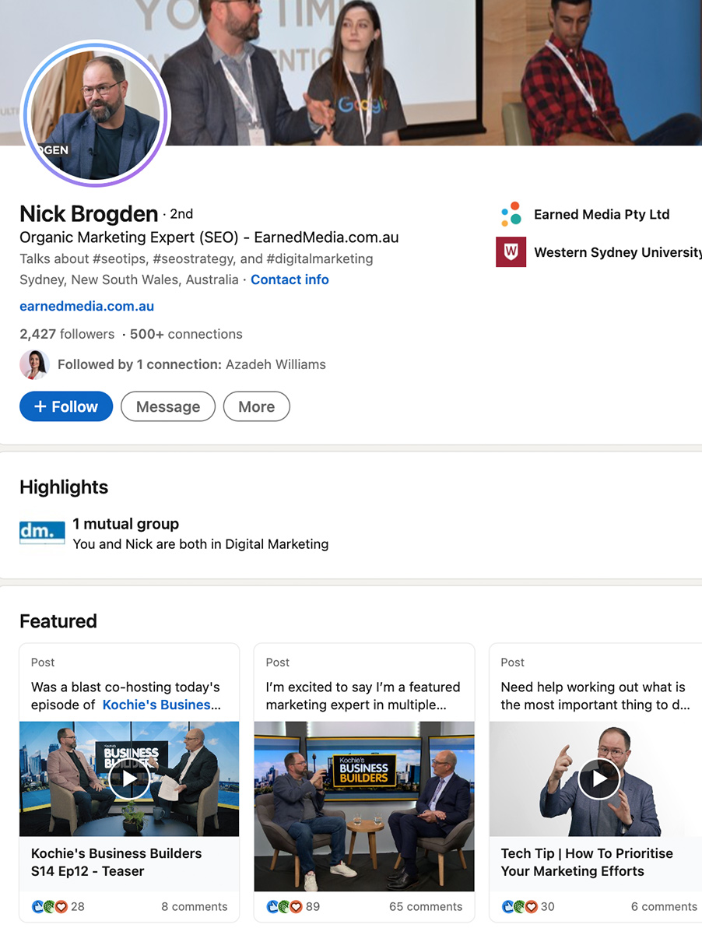
Task: Open the More options menu
Action: click(257, 406)
